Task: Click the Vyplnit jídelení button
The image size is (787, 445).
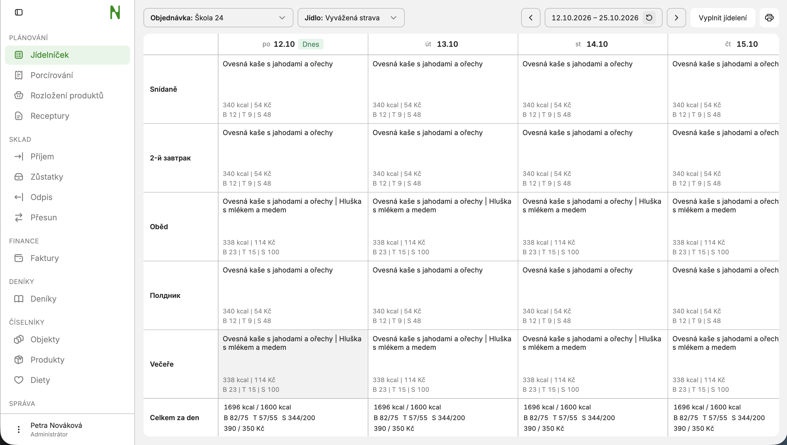Action: coord(722,18)
